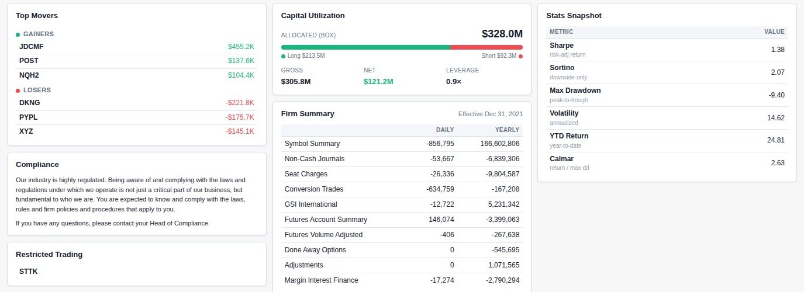804x292 pixels.
Task: Click the Firm Summary heading
Action: pyautogui.click(x=308, y=114)
